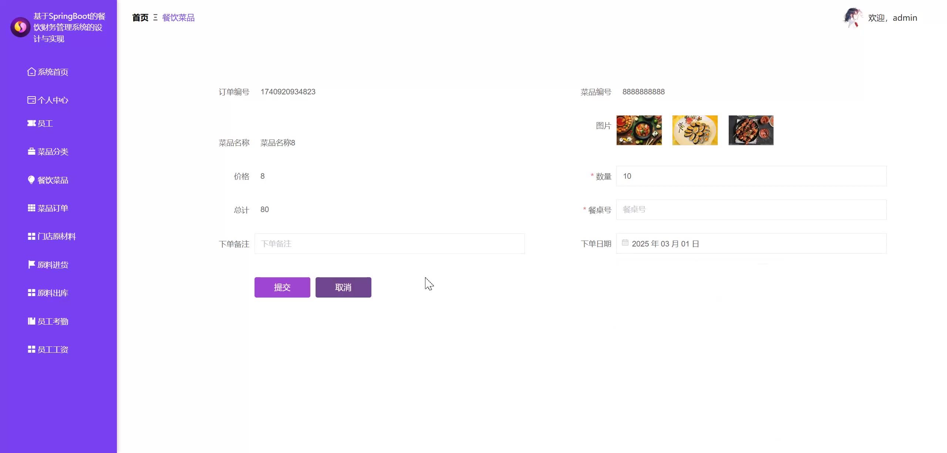Click the sushi dish thumbnail image
This screenshot has height=453, width=947.
[x=695, y=130]
